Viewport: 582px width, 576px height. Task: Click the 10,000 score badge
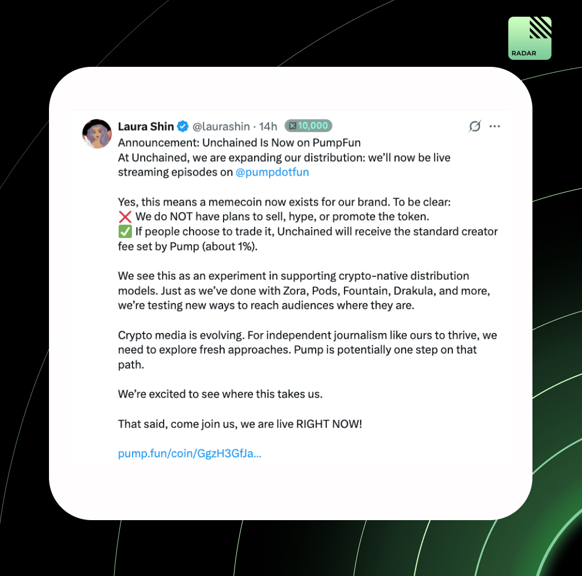coord(308,126)
